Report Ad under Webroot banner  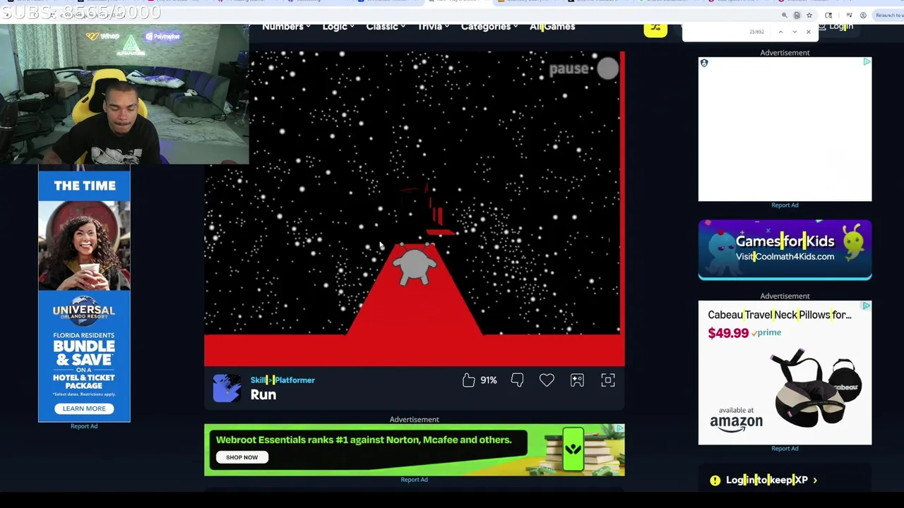tap(415, 480)
